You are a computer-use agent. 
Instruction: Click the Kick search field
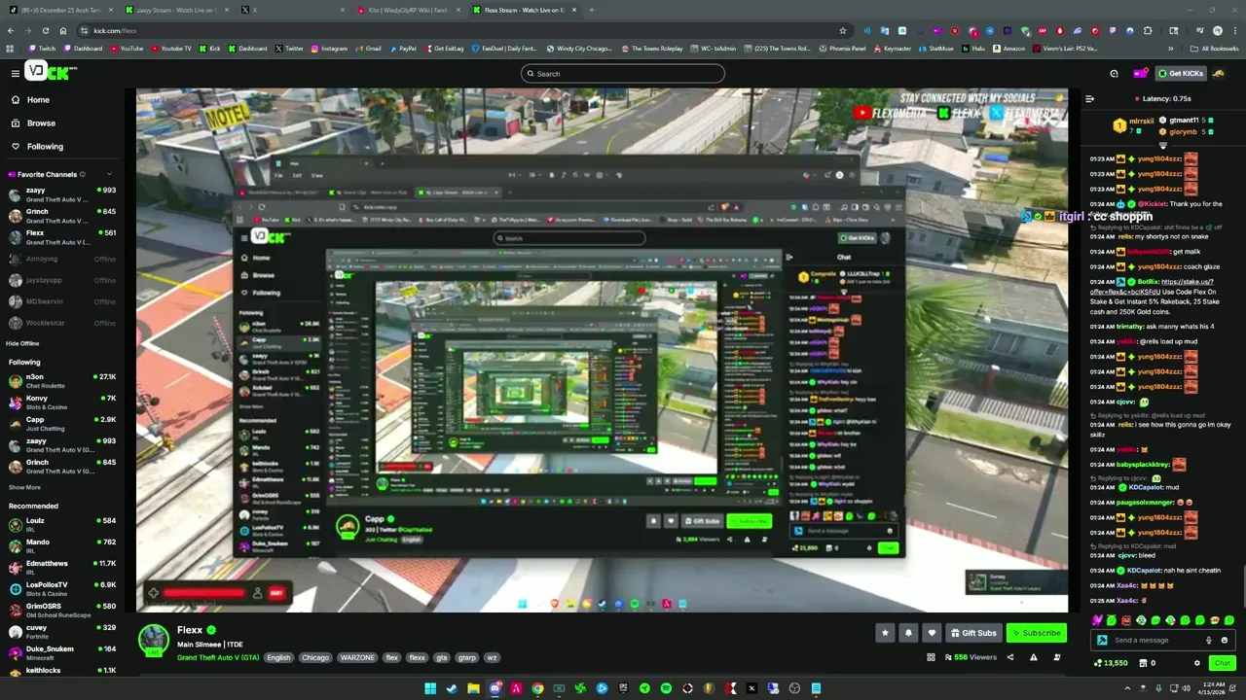click(x=623, y=74)
